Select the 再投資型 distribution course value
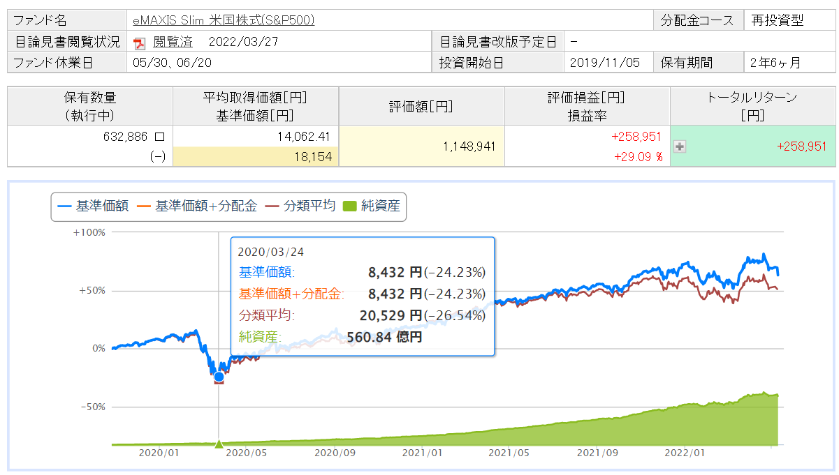This screenshot has width=839, height=475. pos(778,20)
